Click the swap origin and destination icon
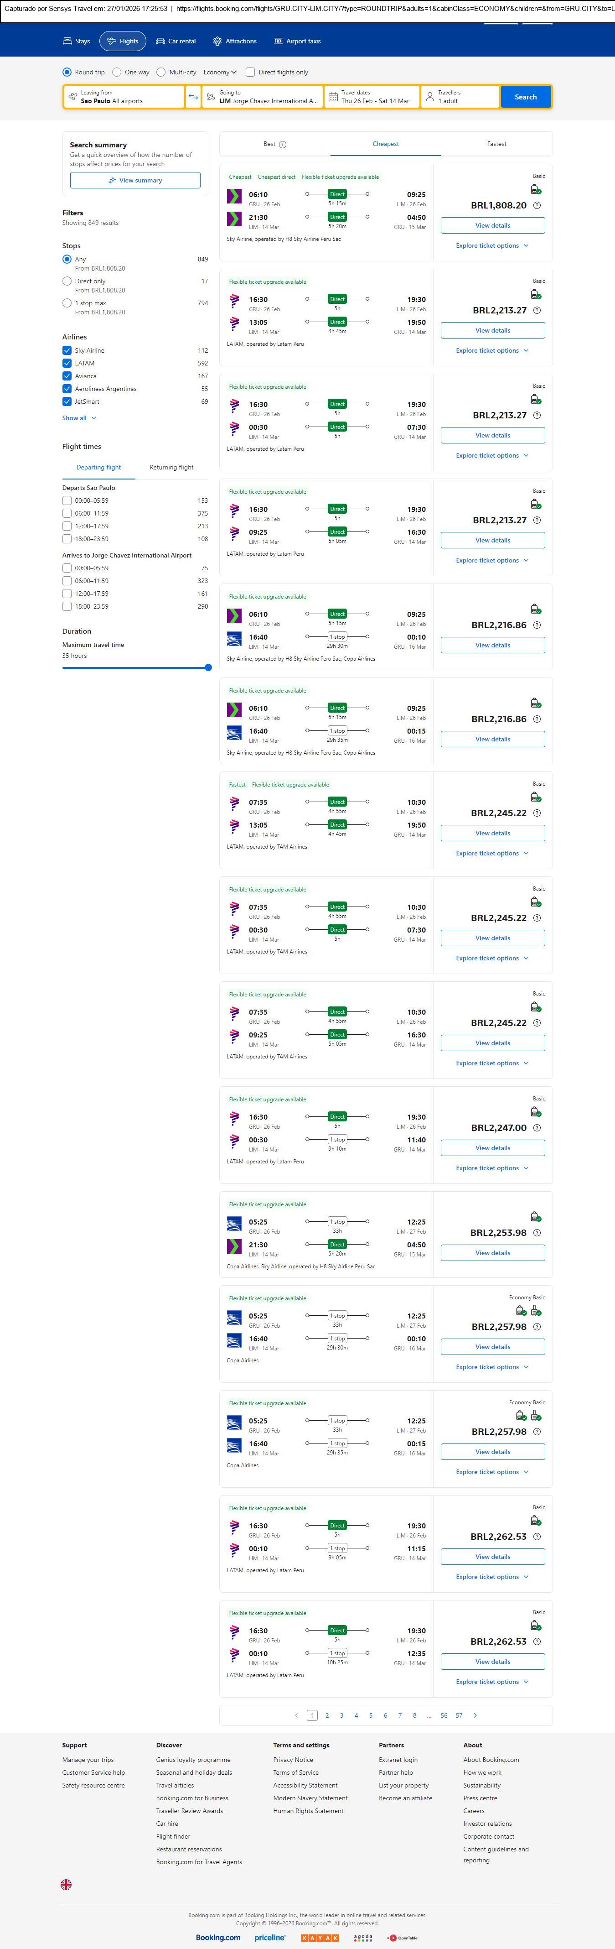615x1949 pixels. point(193,97)
